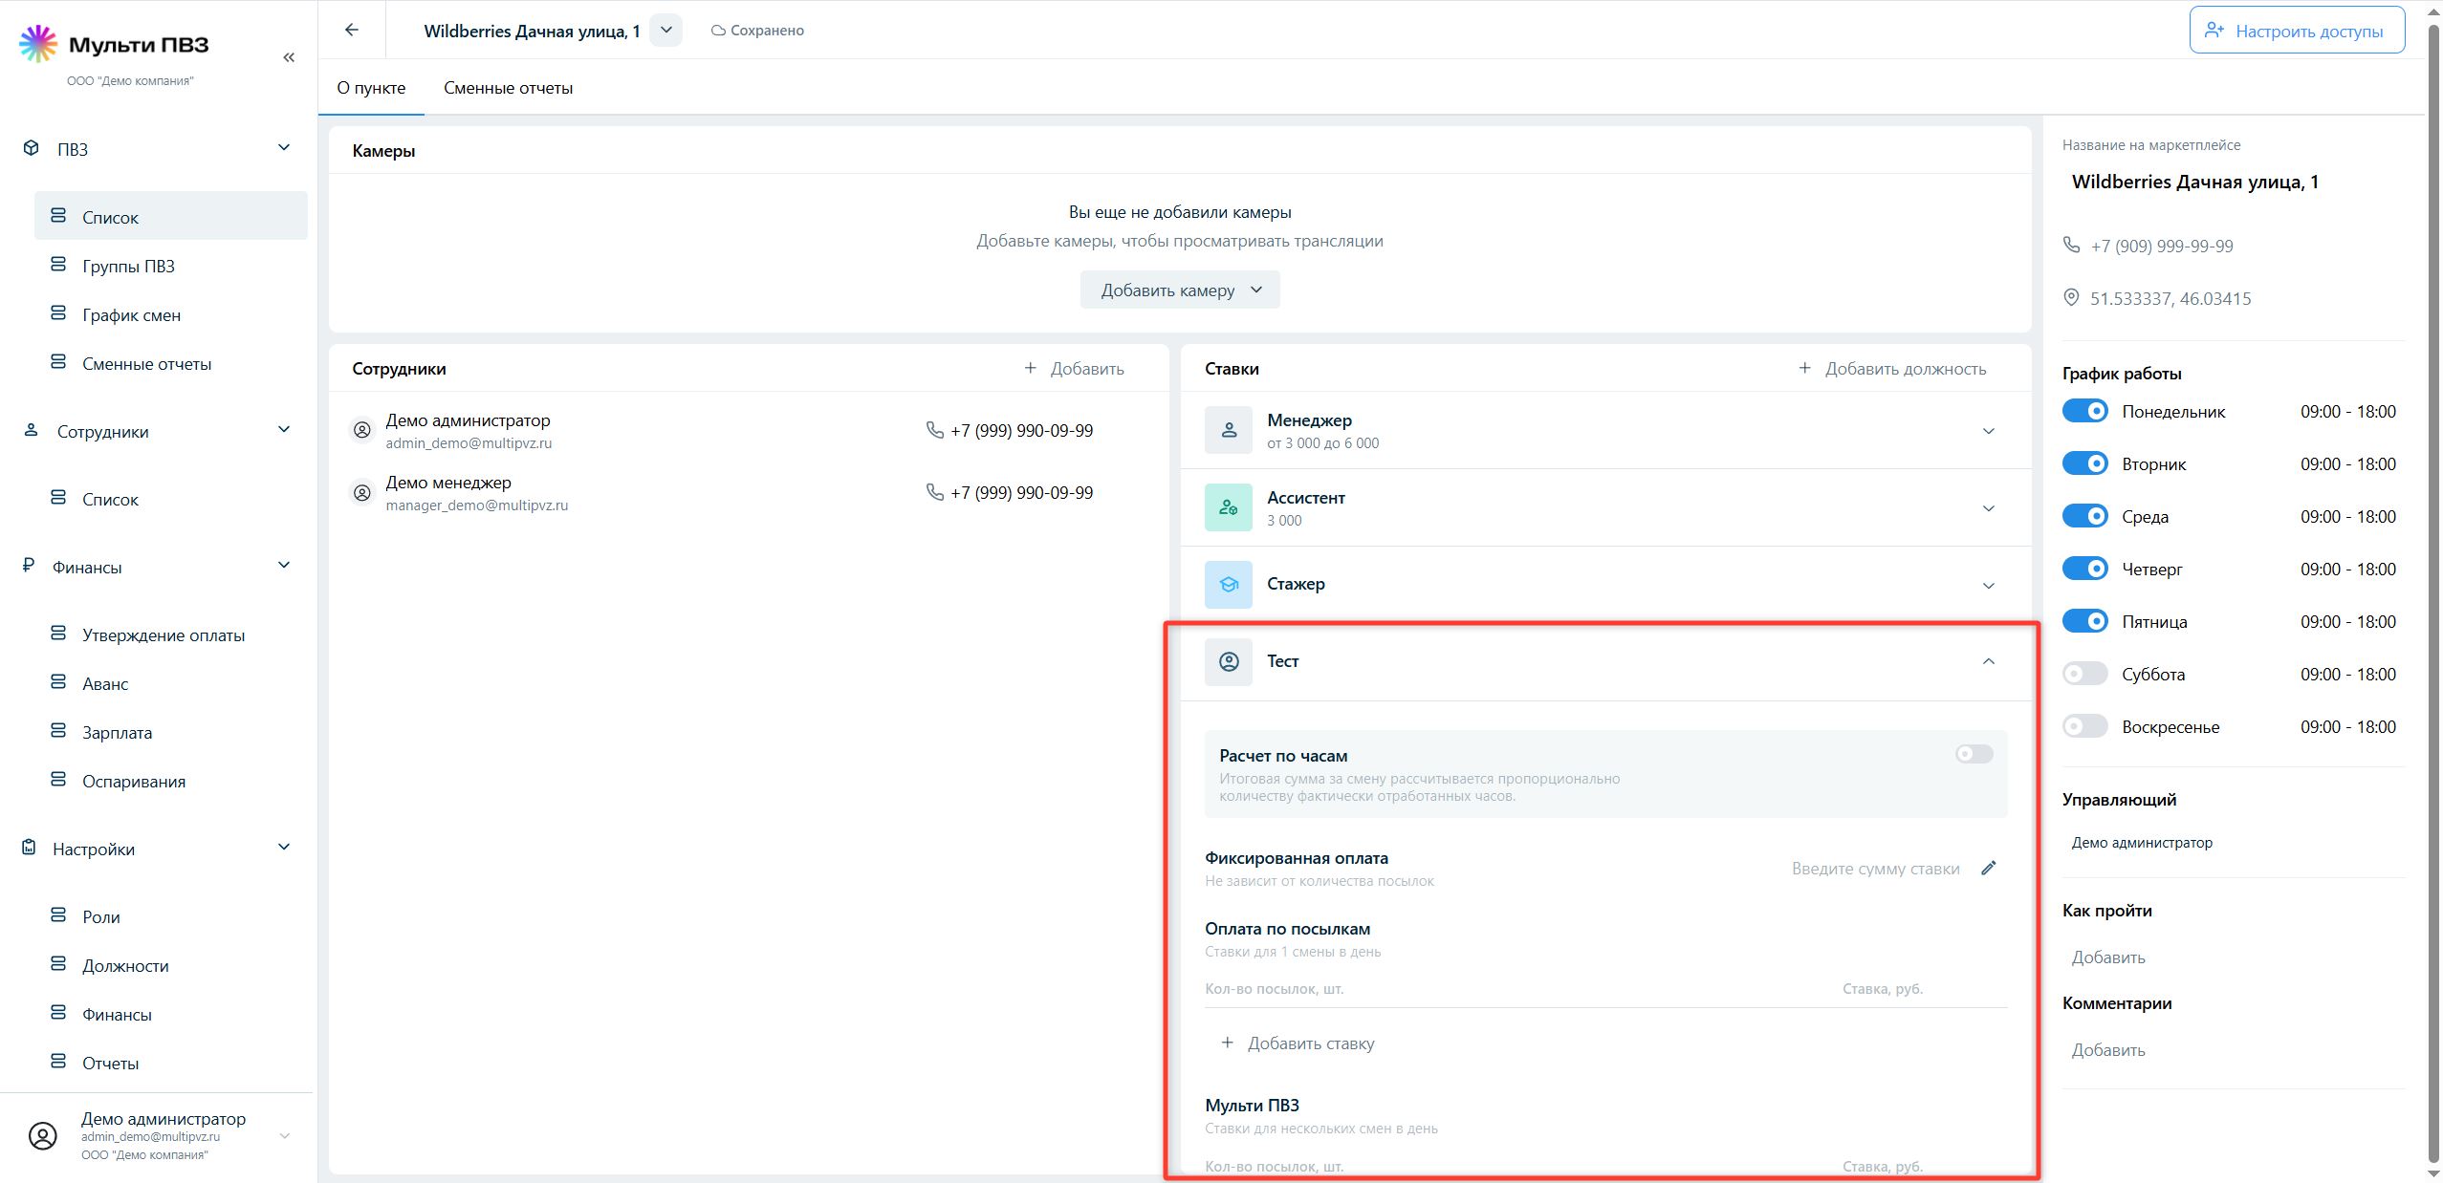The image size is (2443, 1183).
Task: Open the pickup point selector dropdown in header
Action: (x=666, y=30)
